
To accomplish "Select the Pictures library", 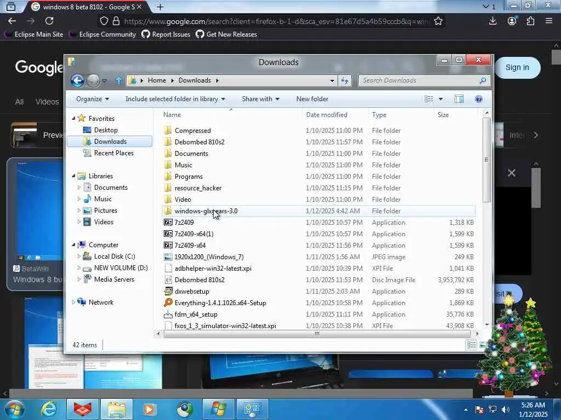I will click(x=106, y=211).
